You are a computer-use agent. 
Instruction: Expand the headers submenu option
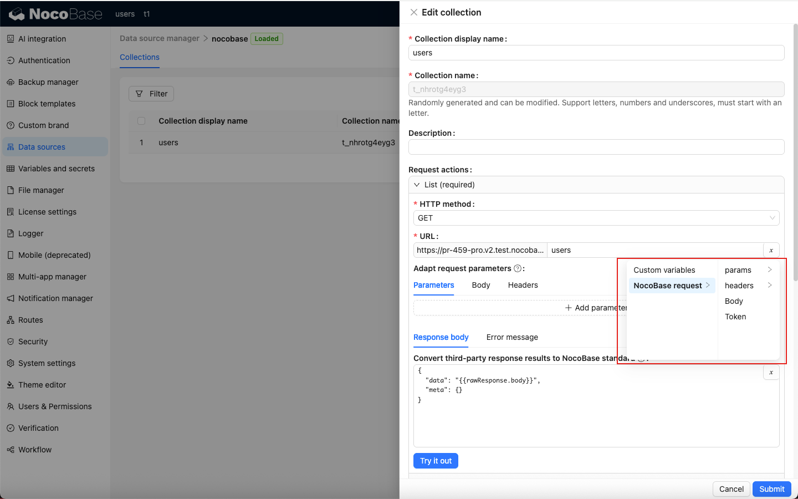[748, 286]
